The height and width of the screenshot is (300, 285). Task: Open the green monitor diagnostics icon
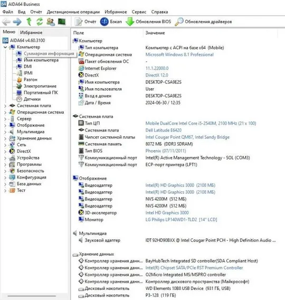tap(62, 22)
